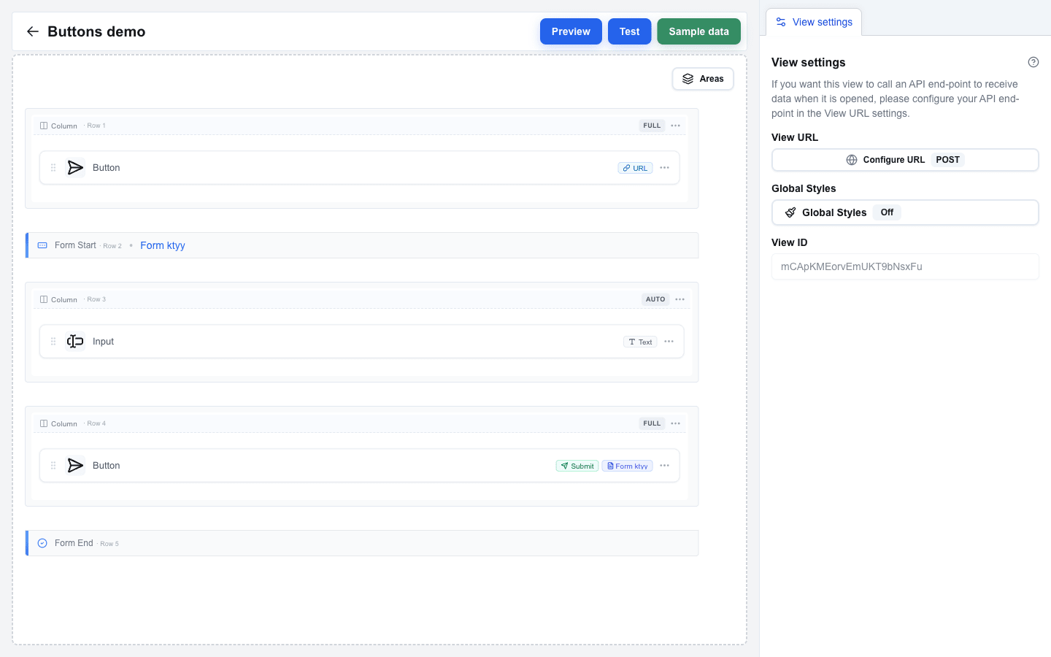The height and width of the screenshot is (657, 1051).
Task: Grab drag handle of the URL Button
Action: pos(53,168)
